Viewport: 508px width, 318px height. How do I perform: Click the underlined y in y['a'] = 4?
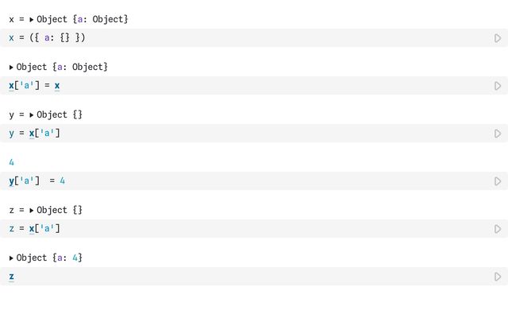11,181
